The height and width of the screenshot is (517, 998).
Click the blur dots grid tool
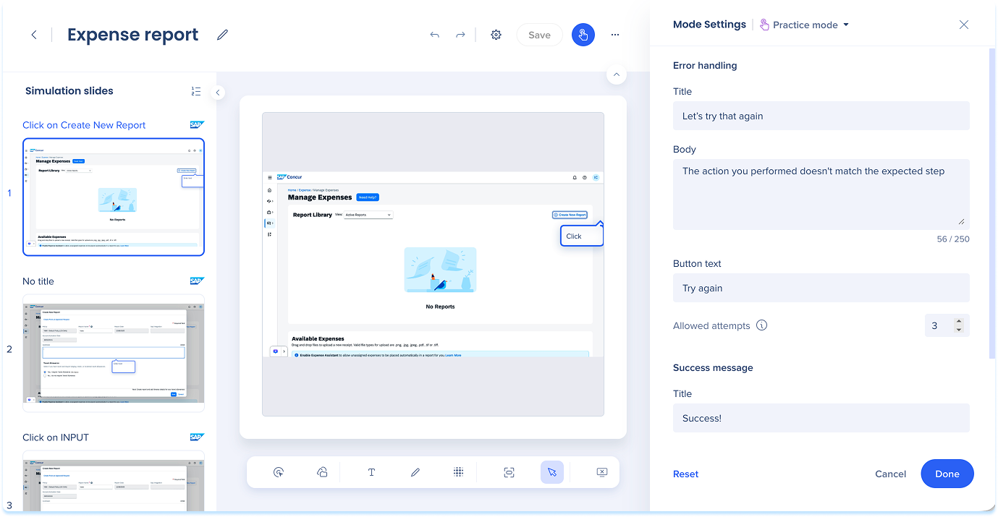click(458, 472)
